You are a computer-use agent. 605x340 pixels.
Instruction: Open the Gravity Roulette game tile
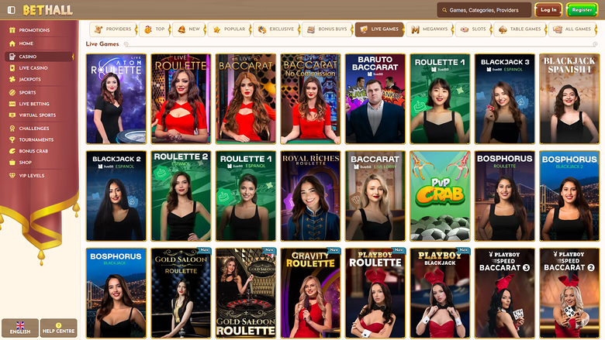tap(310, 293)
